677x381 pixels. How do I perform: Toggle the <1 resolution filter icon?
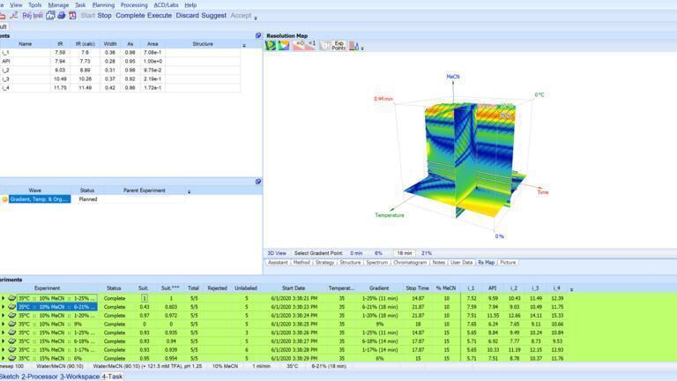click(310, 45)
